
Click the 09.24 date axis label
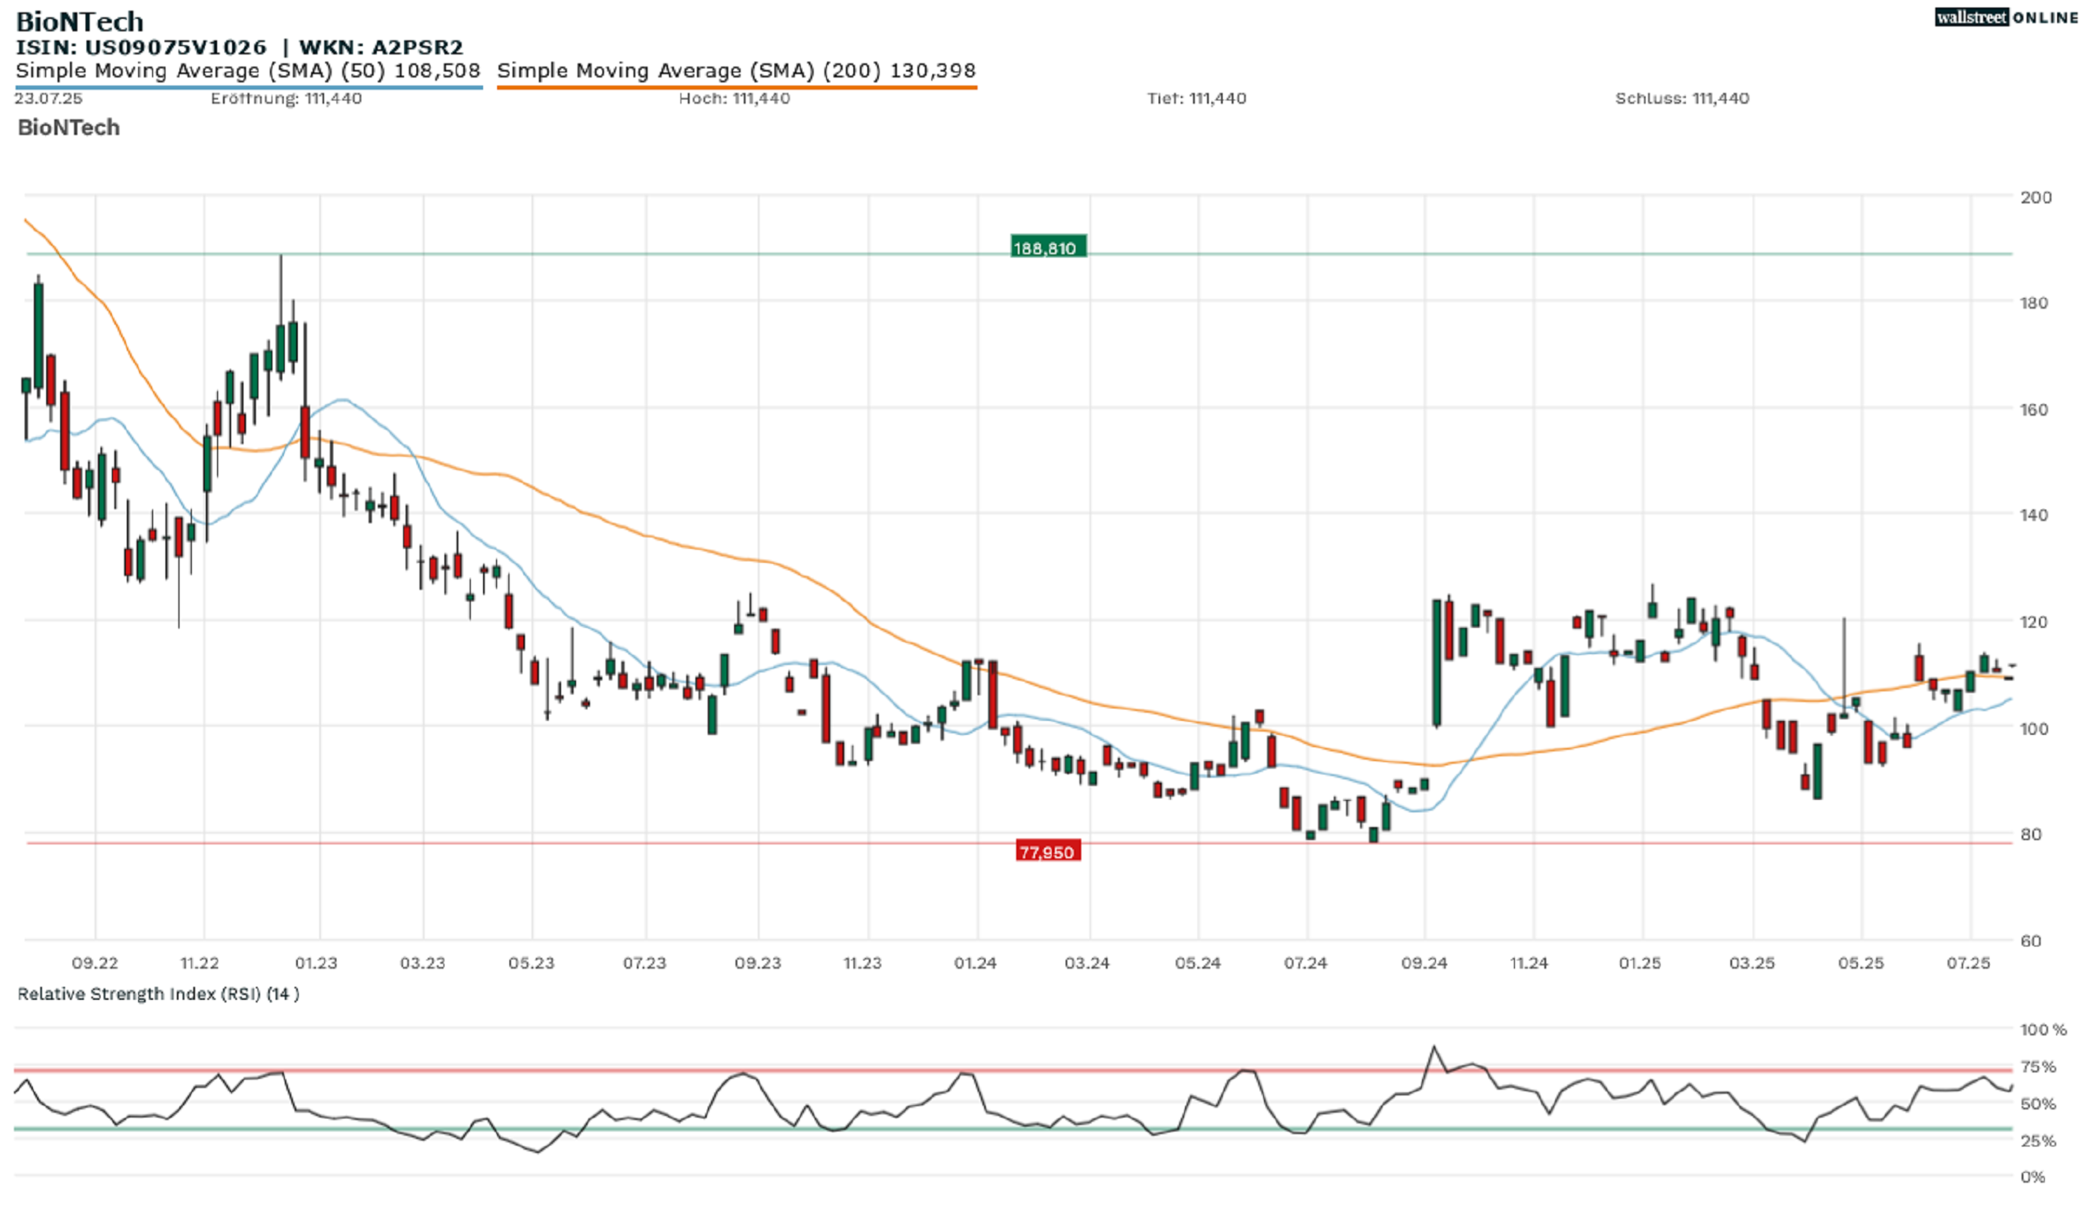point(1424,963)
